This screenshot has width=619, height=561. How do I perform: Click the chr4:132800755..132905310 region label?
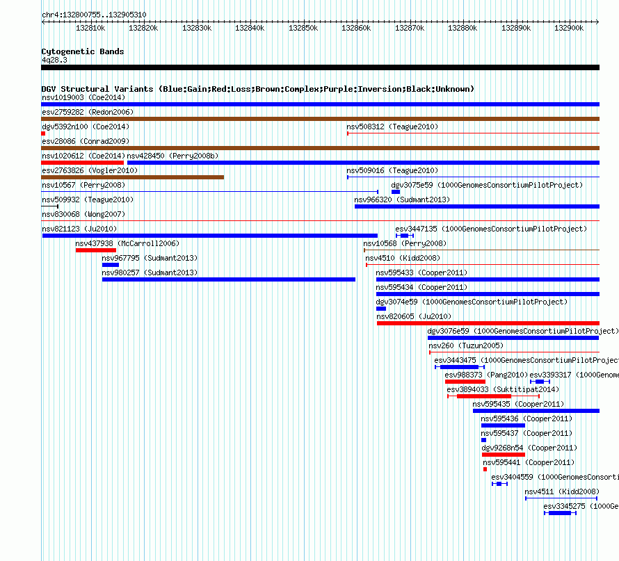pos(94,15)
